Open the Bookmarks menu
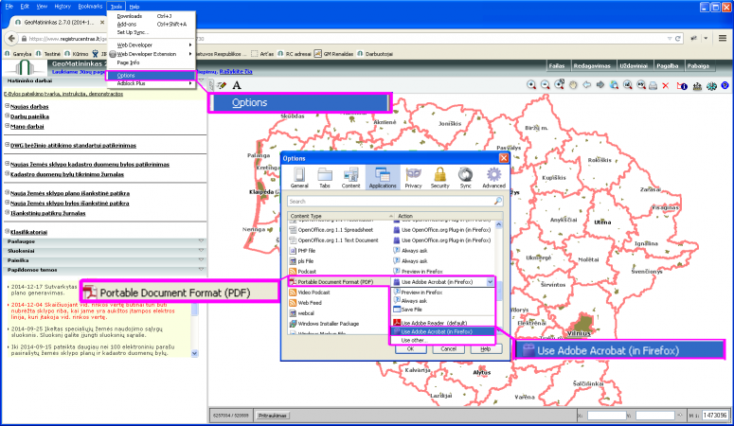Viewport: 734px width, 426px height. click(90, 7)
